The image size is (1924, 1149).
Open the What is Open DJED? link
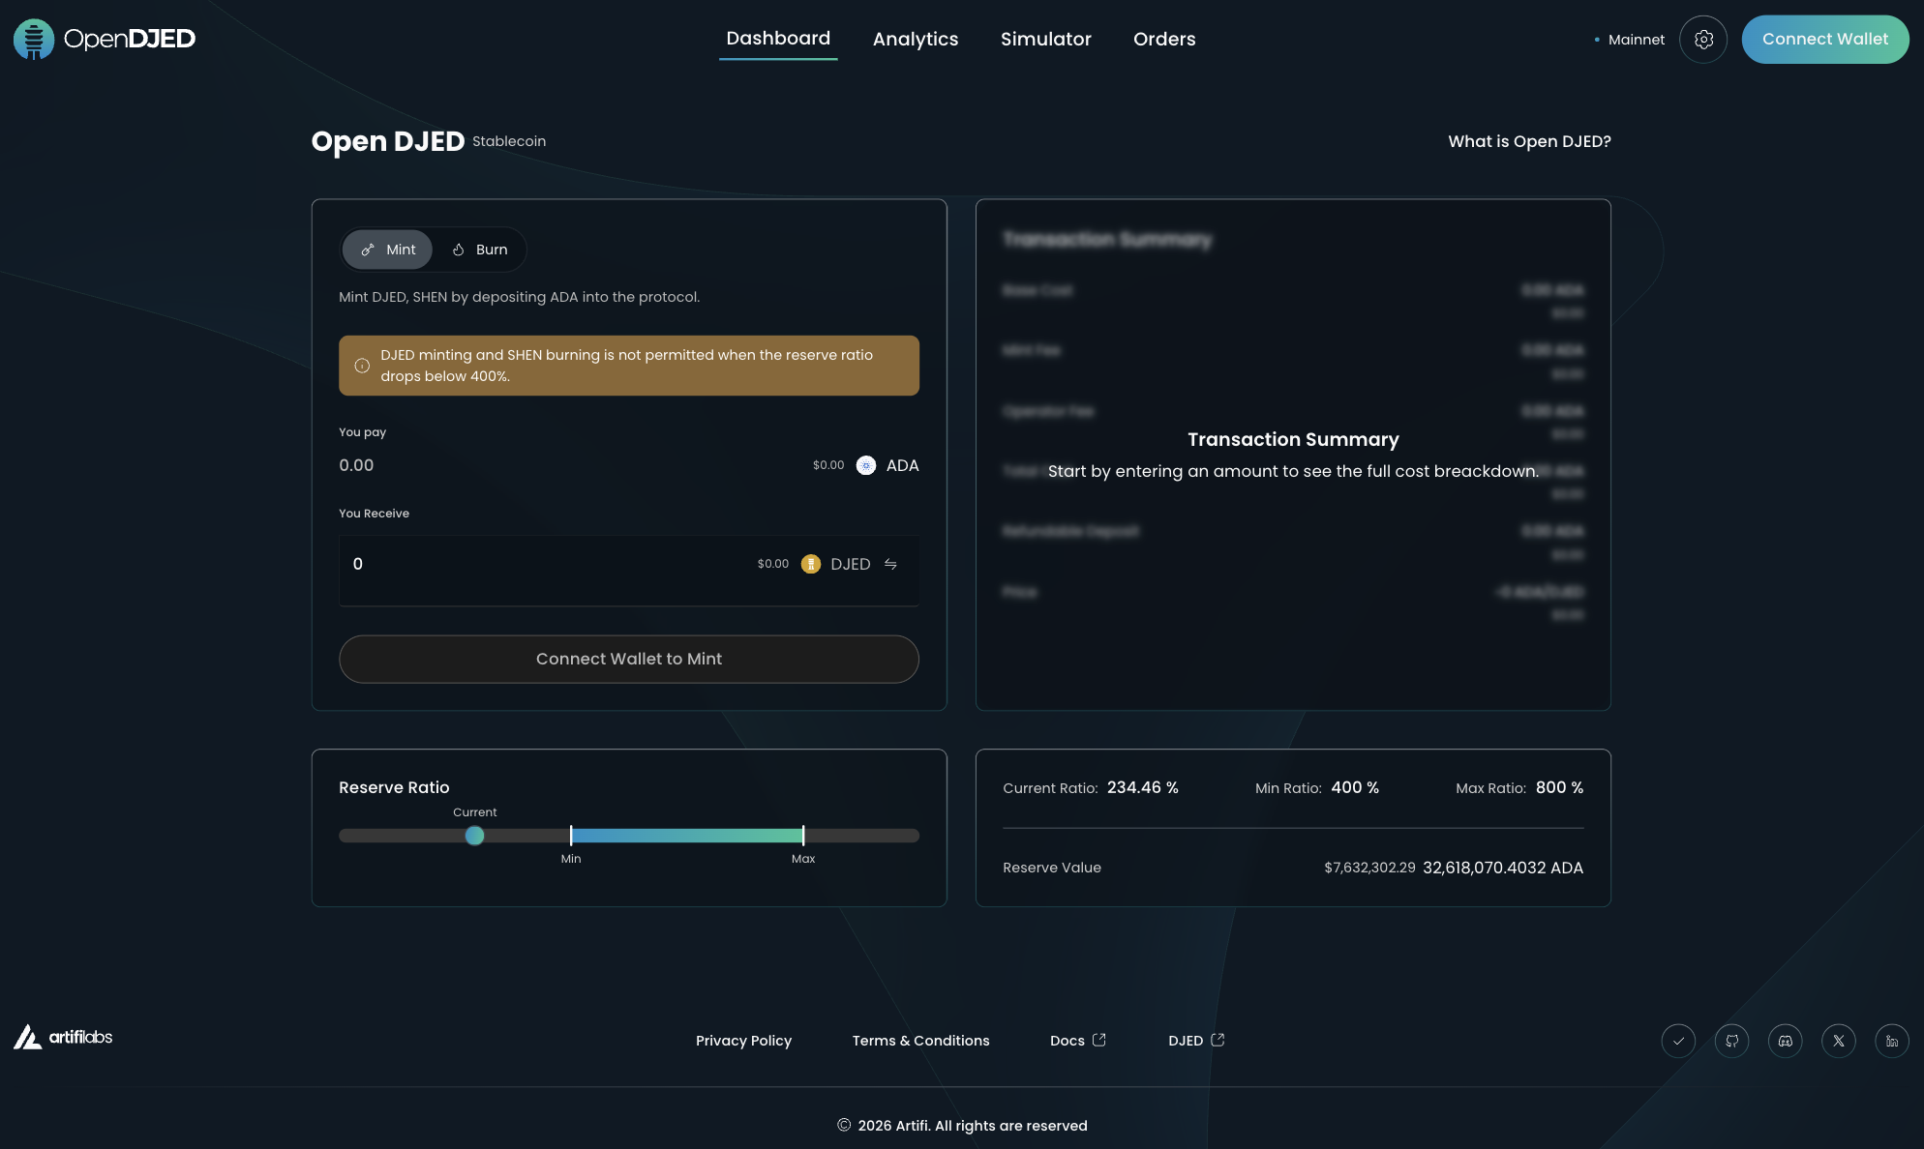[x=1529, y=141]
